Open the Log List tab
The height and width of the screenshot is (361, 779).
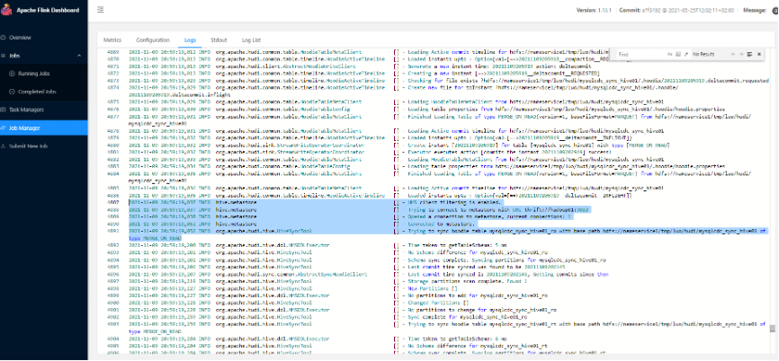pos(251,40)
